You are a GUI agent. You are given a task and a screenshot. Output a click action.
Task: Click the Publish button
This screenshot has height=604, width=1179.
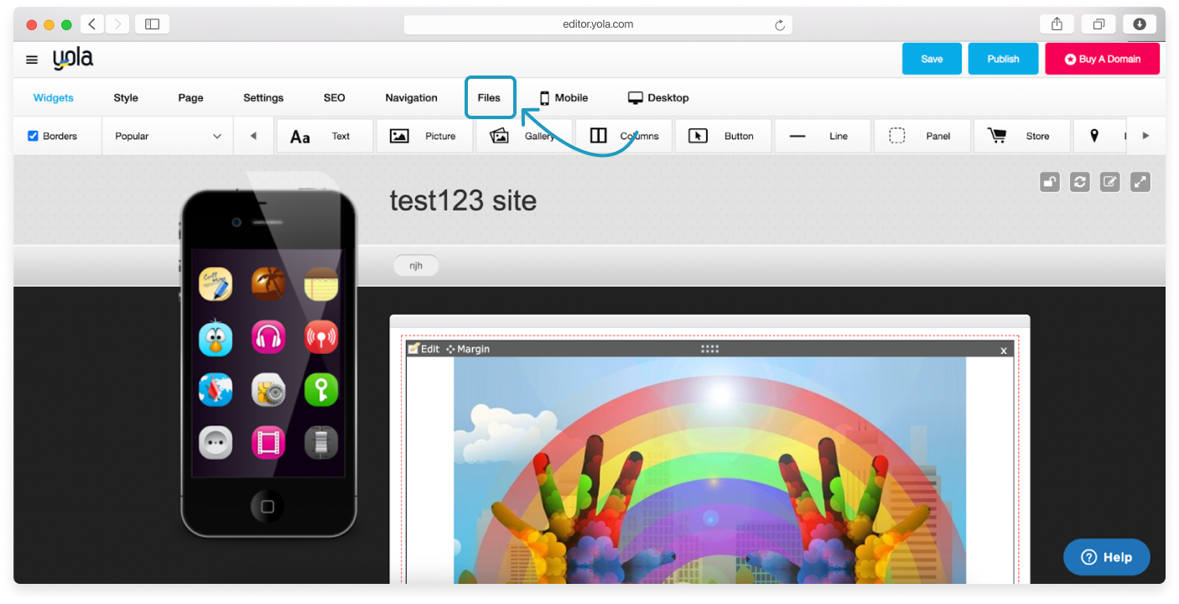point(1003,60)
